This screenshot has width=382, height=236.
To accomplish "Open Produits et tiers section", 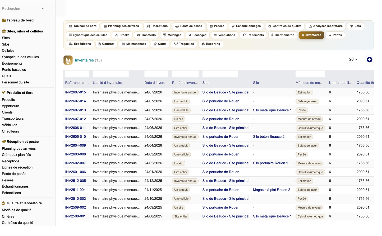I will tap(20, 93).
